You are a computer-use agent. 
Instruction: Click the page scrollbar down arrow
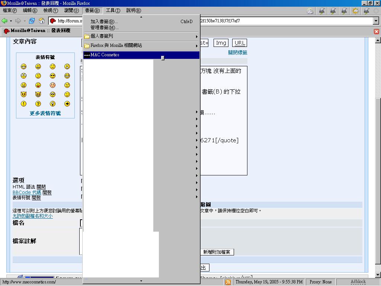378,275
